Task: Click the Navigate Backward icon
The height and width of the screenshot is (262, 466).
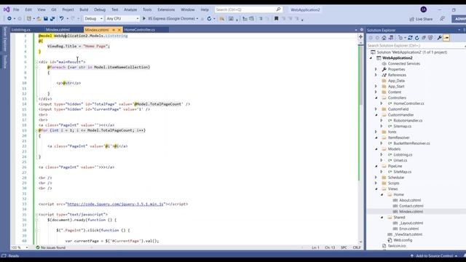Action: click(x=9, y=19)
